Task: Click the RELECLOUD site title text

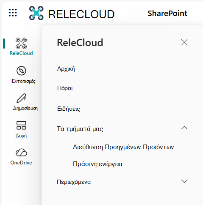Action: coord(81,14)
